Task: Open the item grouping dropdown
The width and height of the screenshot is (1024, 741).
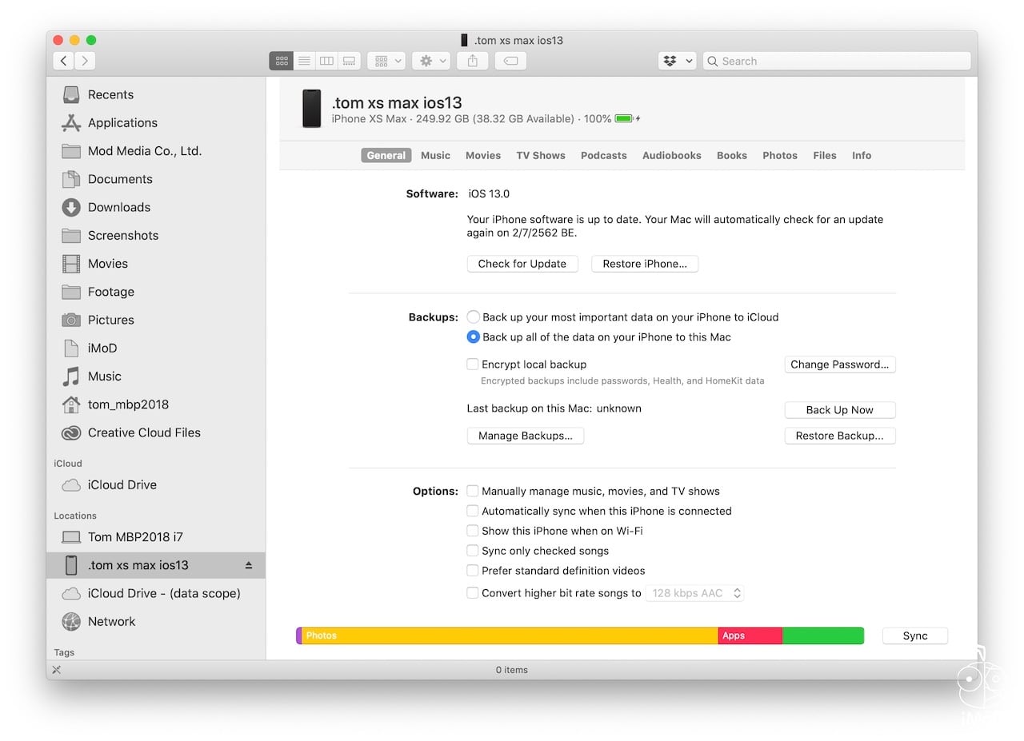Action: click(x=386, y=61)
